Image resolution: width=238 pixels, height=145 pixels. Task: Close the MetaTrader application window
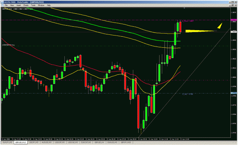235,2
